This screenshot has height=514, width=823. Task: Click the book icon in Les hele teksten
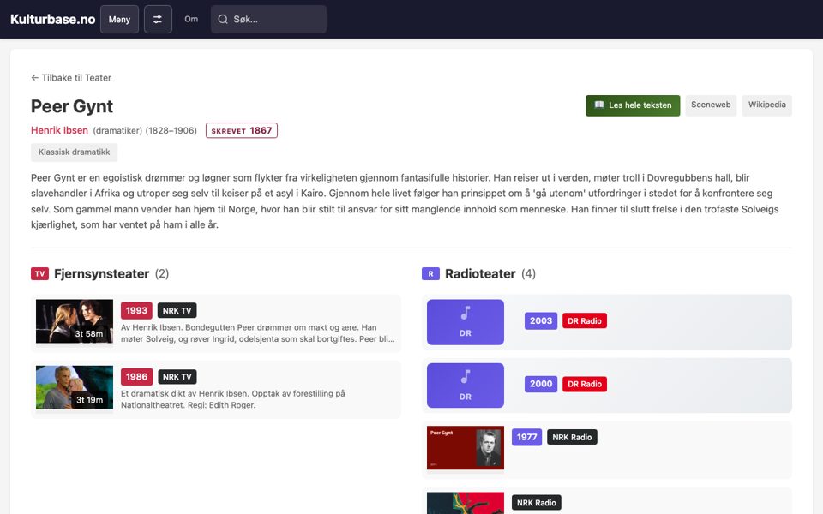click(x=599, y=105)
